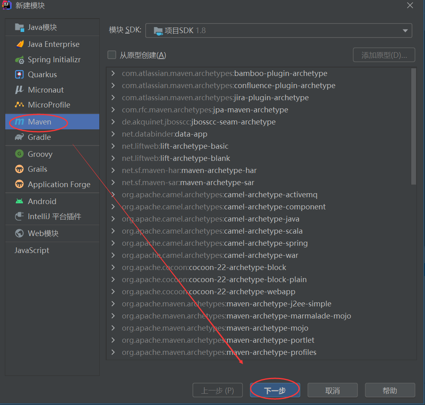The height and width of the screenshot is (405, 425).
Task: Select the Spring Initializr module type
Action: (x=52, y=59)
